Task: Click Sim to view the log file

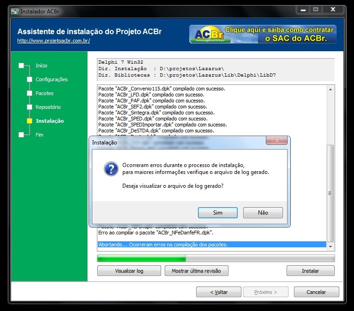Action: pyautogui.click(x=218, y=213)
